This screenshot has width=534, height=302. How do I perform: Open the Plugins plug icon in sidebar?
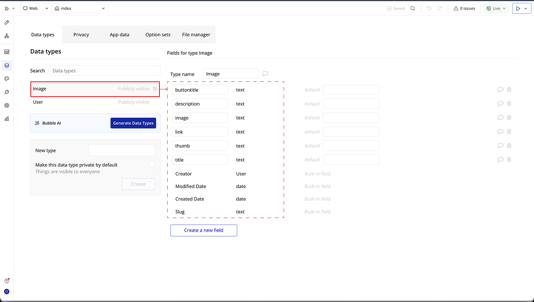(x=7, y=92)
